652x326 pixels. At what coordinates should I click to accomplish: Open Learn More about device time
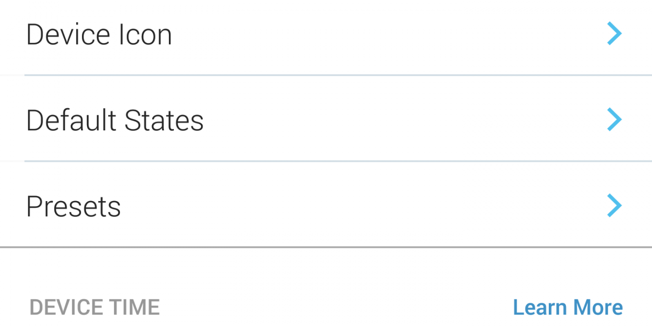tap(568, 307)
